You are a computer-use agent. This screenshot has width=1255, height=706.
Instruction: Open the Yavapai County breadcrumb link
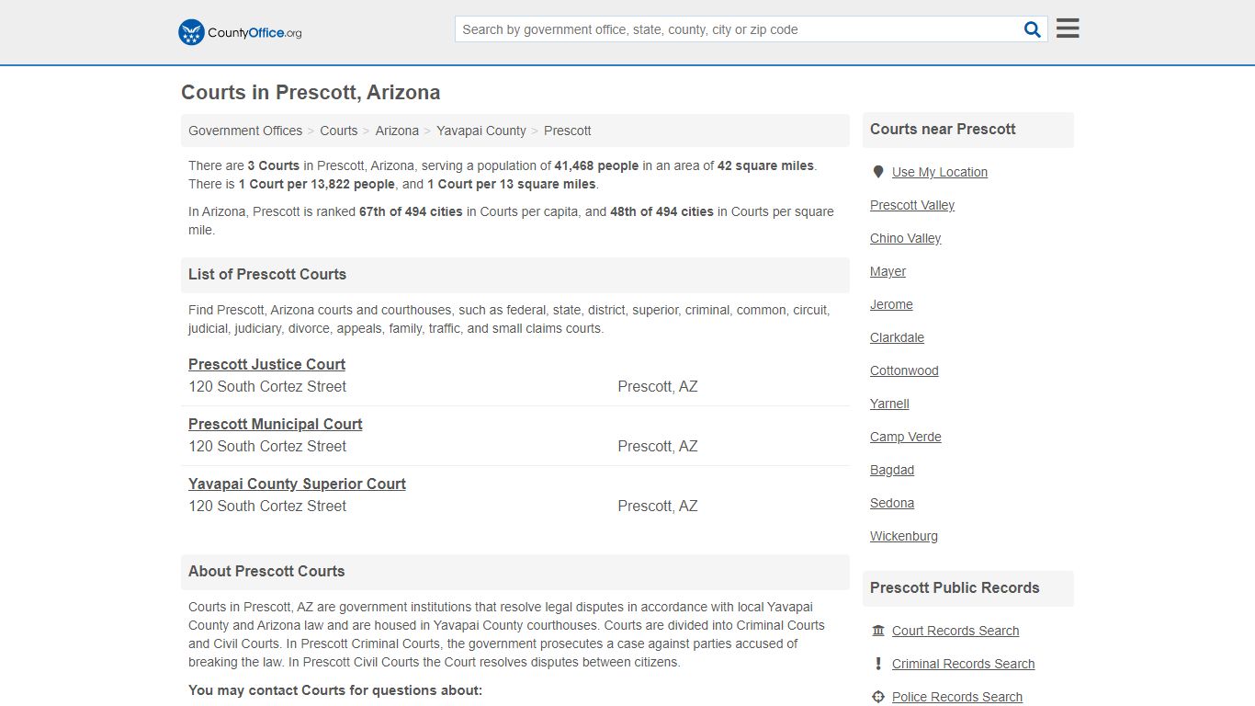[481, 131]
